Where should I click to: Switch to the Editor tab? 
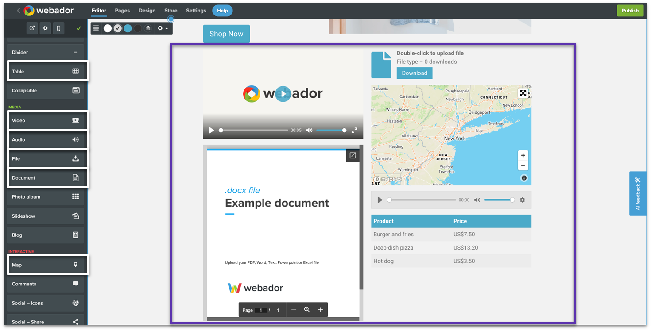click(x=99, y=11)
